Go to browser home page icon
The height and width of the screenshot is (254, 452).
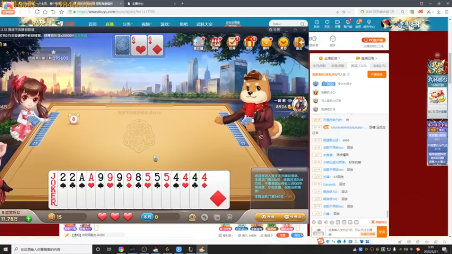tap(45, 12)
